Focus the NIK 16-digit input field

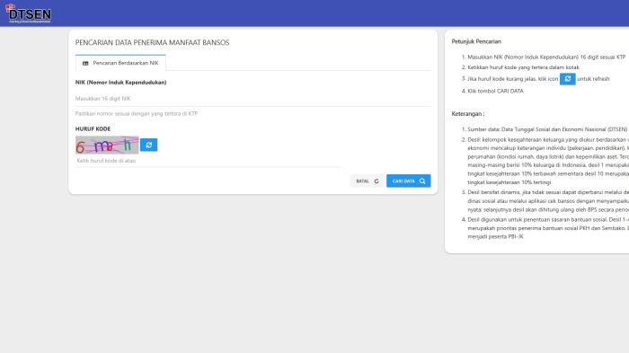point(253,98)
